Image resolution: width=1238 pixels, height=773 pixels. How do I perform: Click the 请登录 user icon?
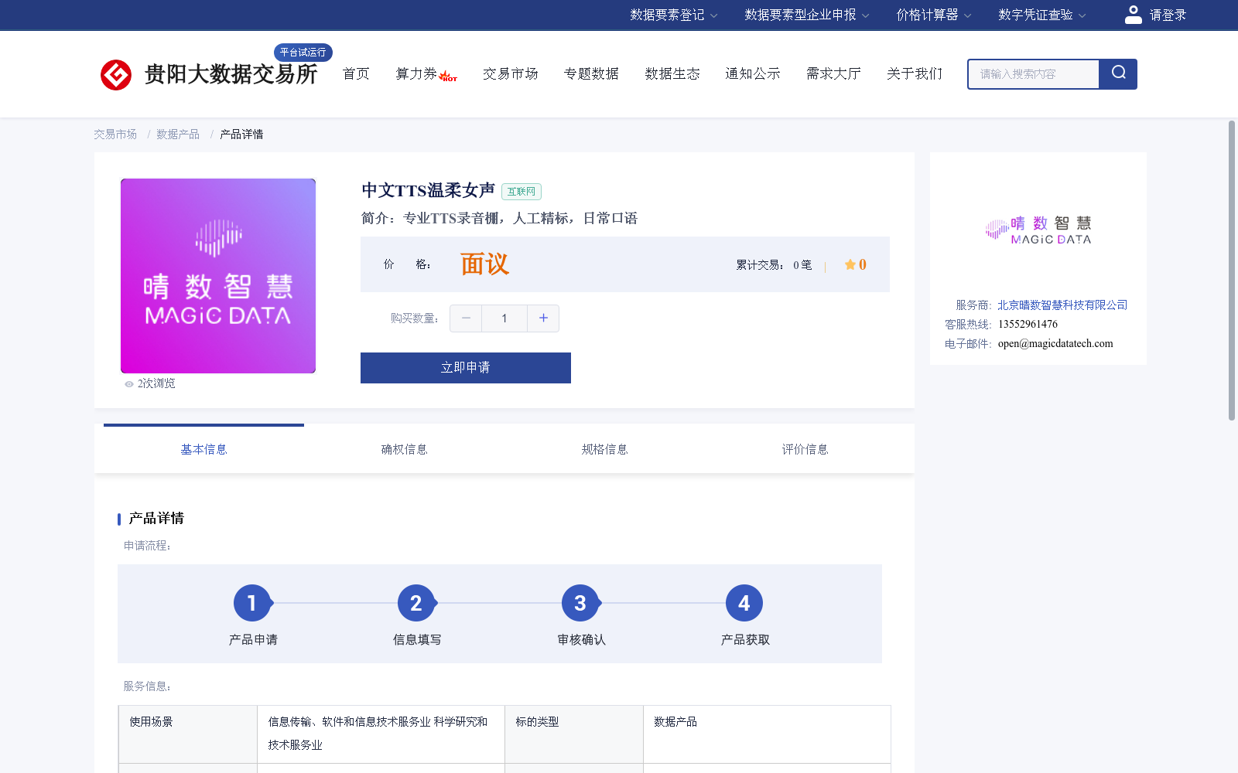tap(1133, 14)
